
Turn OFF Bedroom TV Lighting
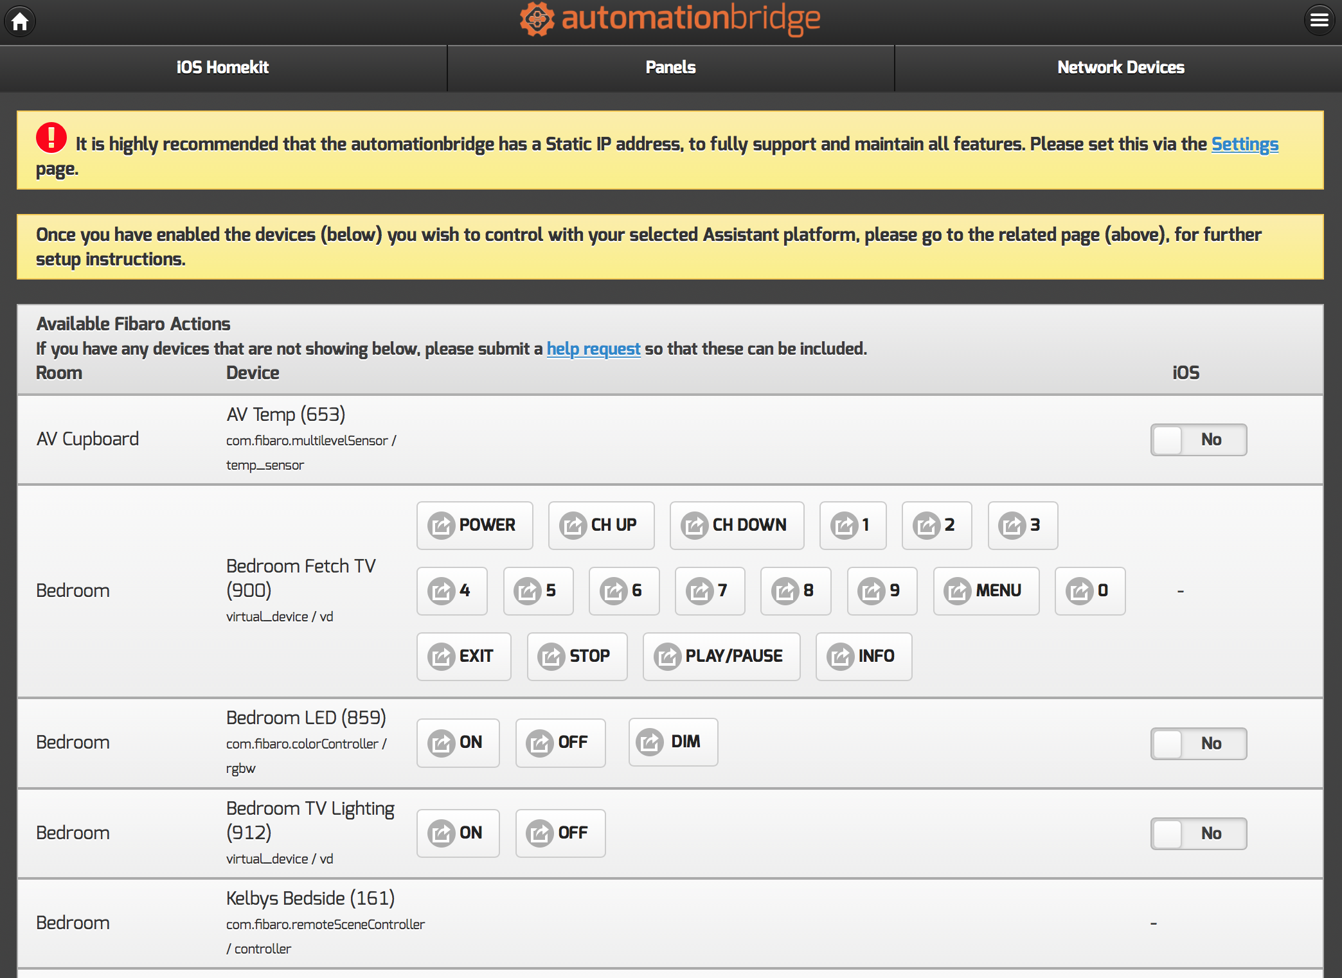(x=560, y=833)
